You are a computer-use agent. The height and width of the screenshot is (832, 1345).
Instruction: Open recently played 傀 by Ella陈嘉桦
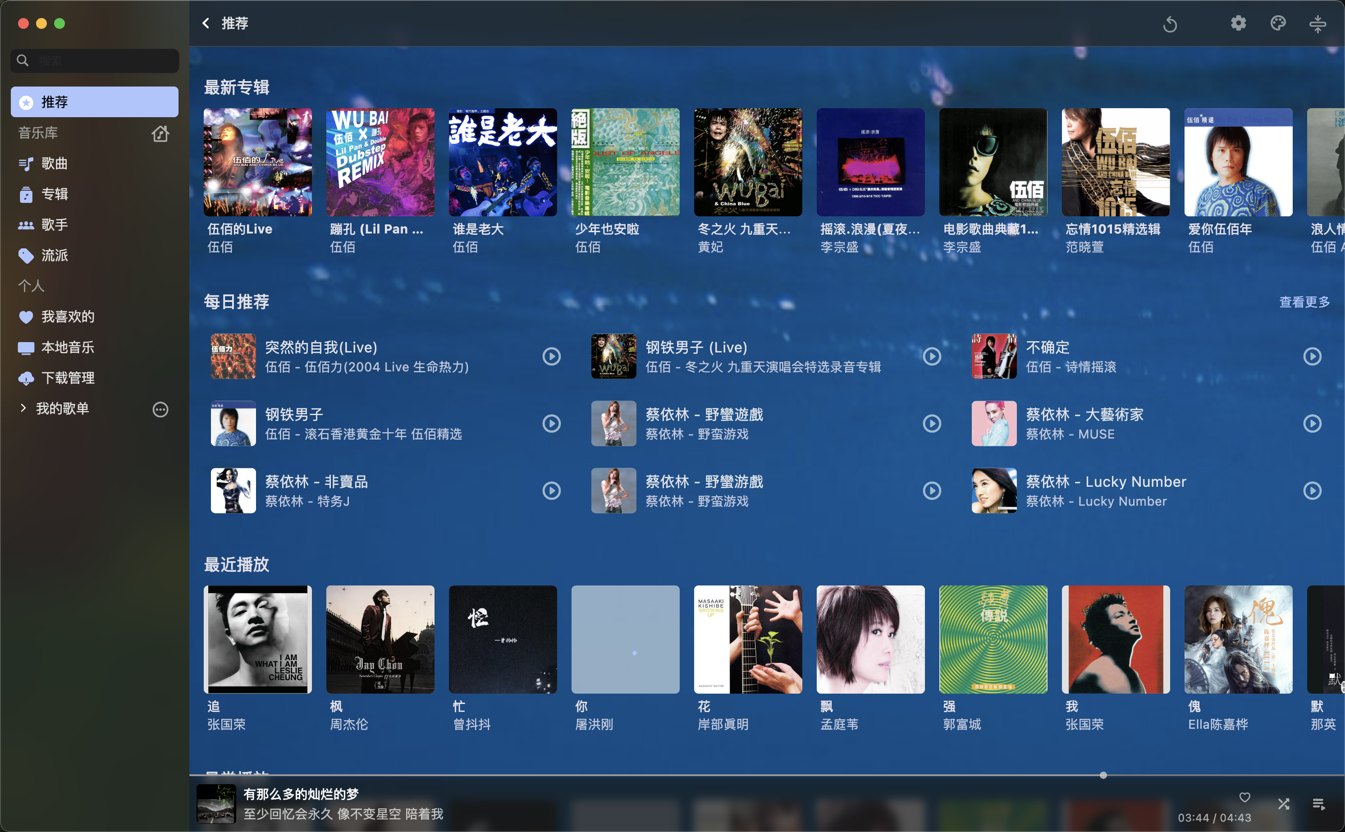(1238, 640)
